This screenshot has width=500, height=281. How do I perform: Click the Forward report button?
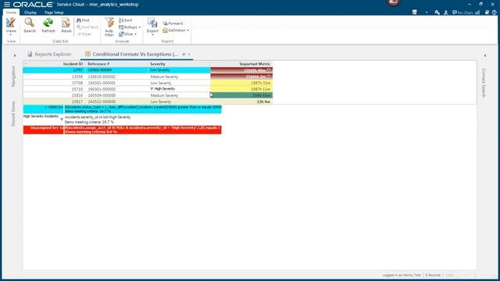tap(173, 23)
